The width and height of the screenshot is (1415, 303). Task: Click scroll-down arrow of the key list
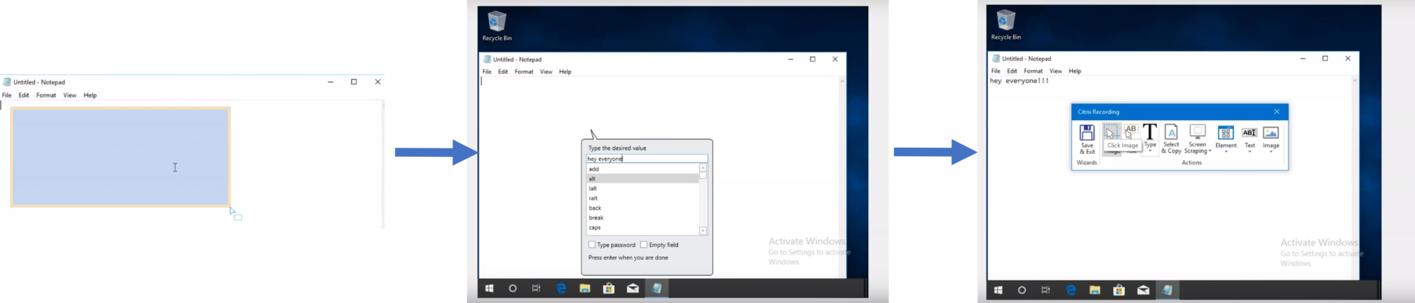(x=703, y=231)
